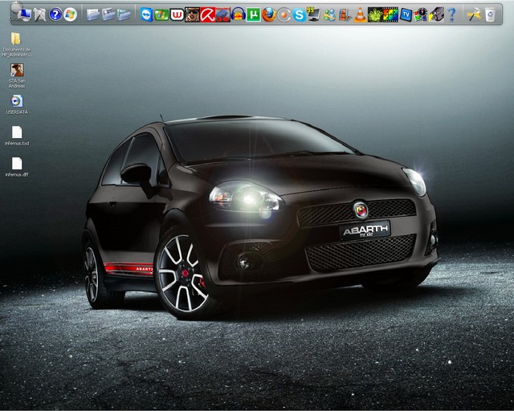Launch VLC media player cone icon

pos(360,14)
